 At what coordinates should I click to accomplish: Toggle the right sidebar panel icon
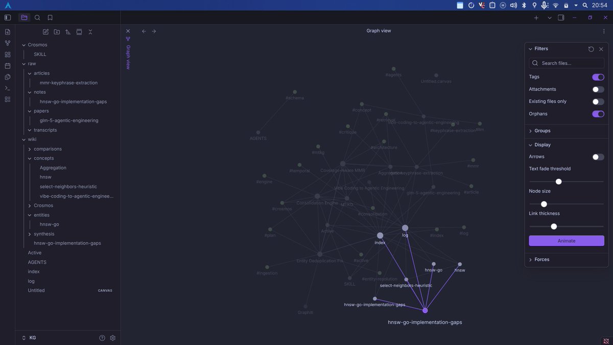(561, 17)
